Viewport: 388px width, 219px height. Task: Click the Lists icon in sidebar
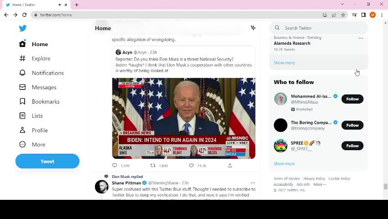tap(22, 116)
